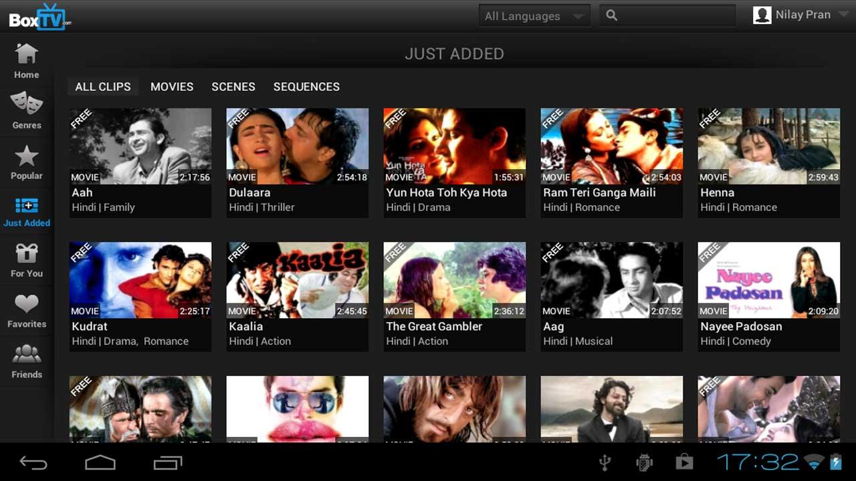
Task: Click the search magnifier icon
Action: tap(611, 15)
